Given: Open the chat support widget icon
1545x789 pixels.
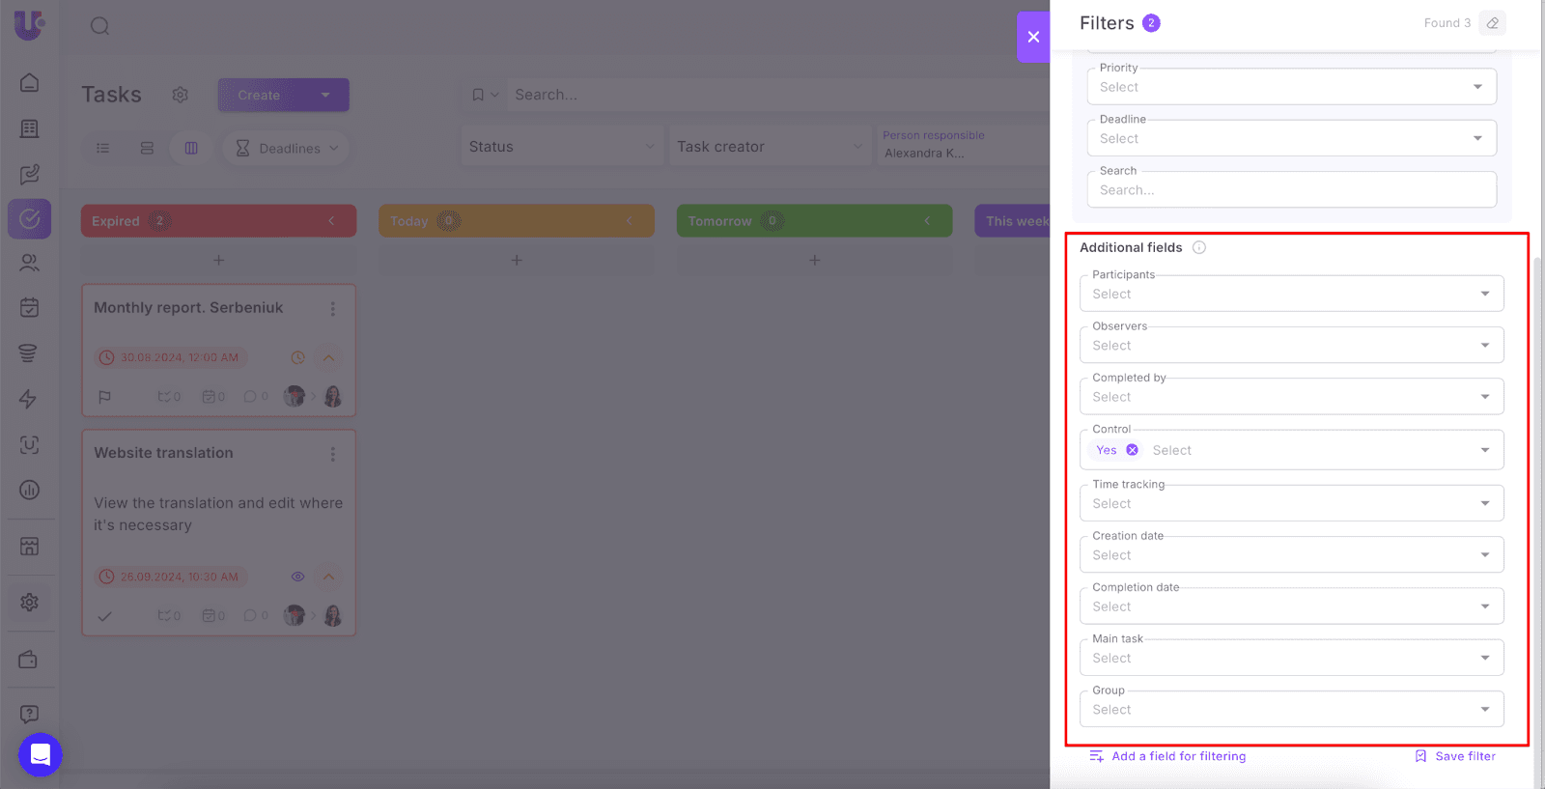Looking at the screenshot, I should click(x=41, y=754).
